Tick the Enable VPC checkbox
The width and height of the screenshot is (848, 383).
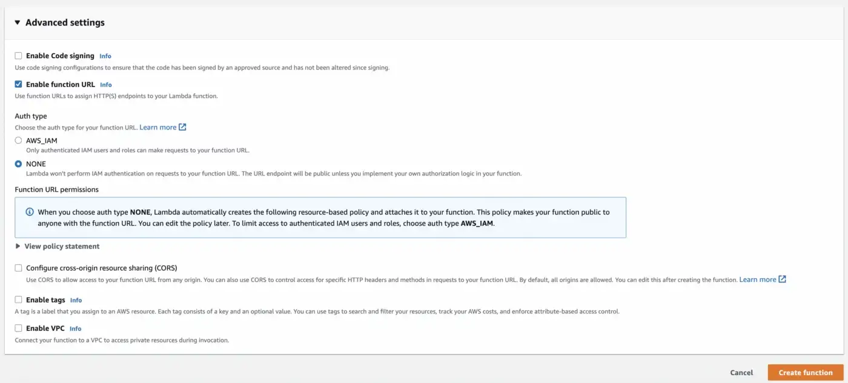pos(18,328)
